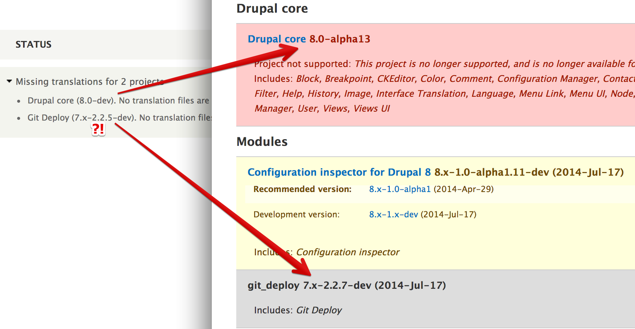Click the italic 'Configuration inspector' includes text
635x329 pixels.
pyautogui.click(x=347, y=252)
